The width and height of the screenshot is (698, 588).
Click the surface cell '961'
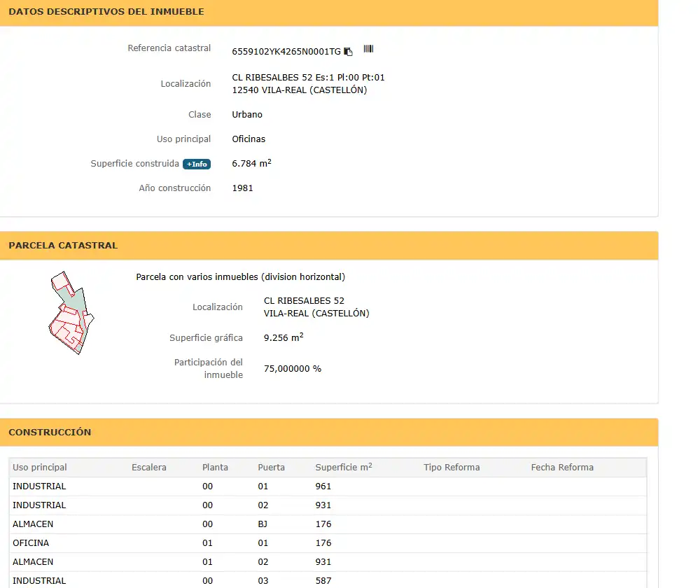pos(323,486)
